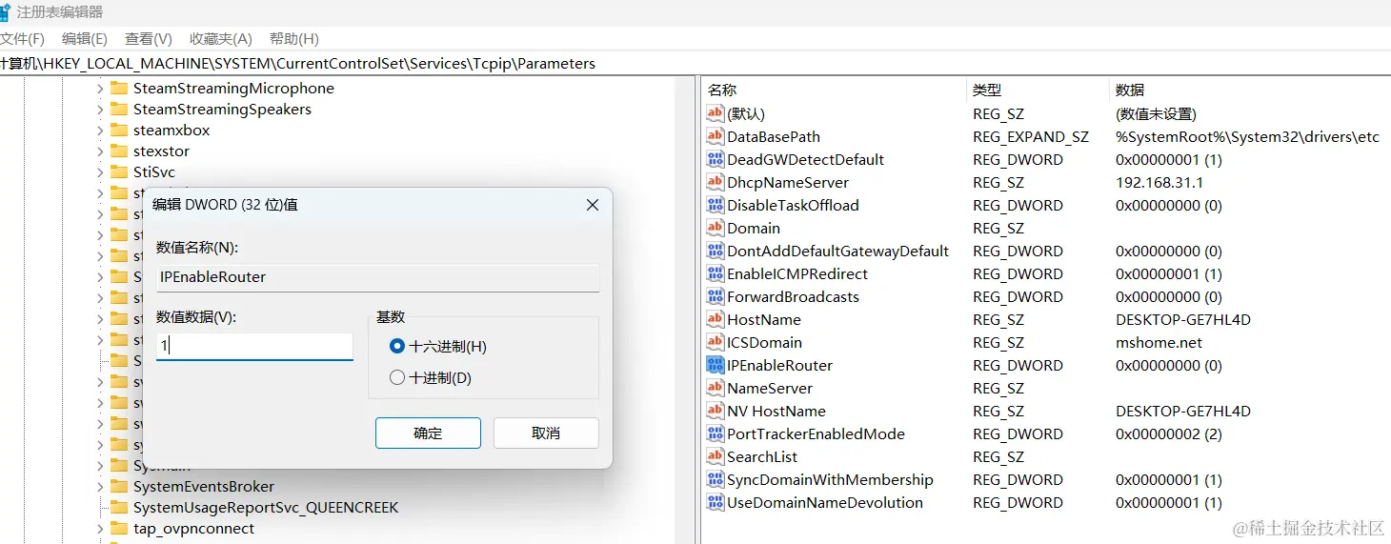This screenshot has height=544, width=1391.
Task: Click the steamxbox folder icon
Action: pos(118,130)
